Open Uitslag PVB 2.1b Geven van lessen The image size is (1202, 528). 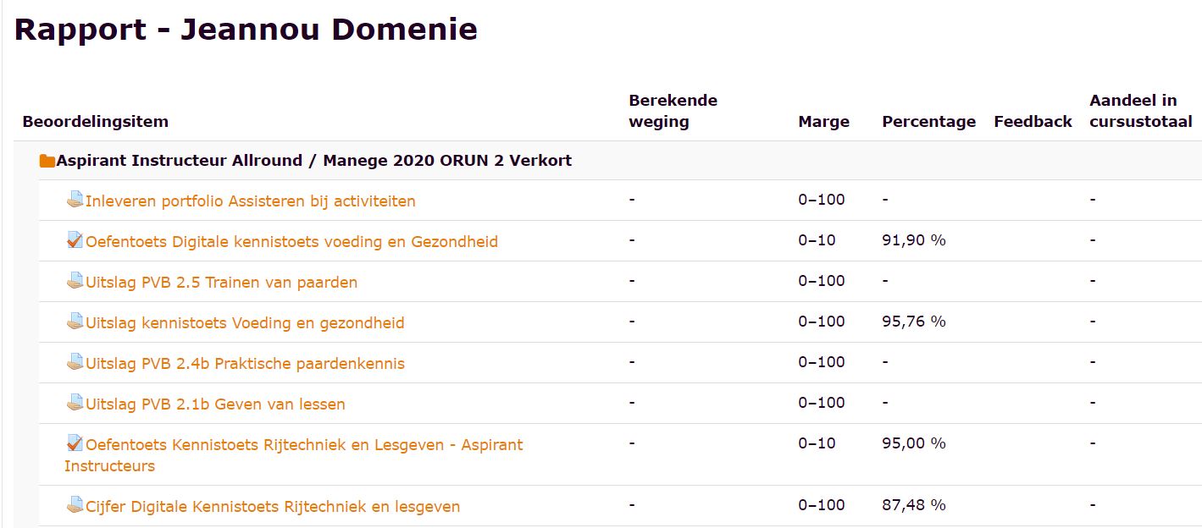tap(215, 404)
